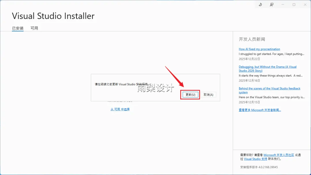Open Visual Studio 支持 link

pyautogui.click(x=255, y=159)
